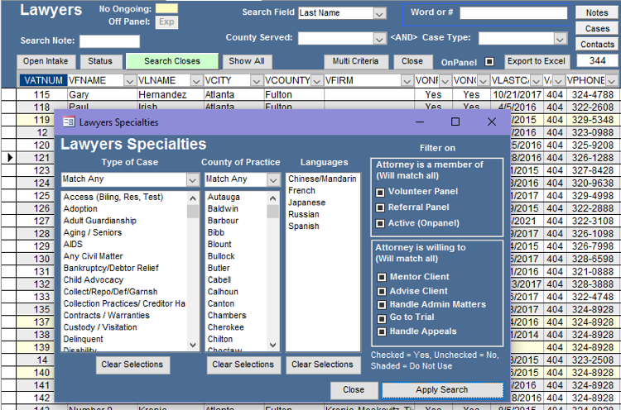Maximize the Lawyers Specialties dialog
621x410 pixels.
tap(455, 122)
